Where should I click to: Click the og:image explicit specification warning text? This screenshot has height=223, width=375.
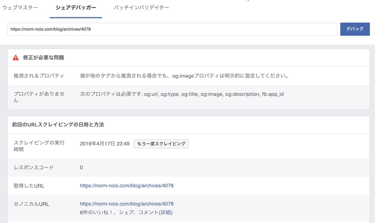tap(184, 76)
